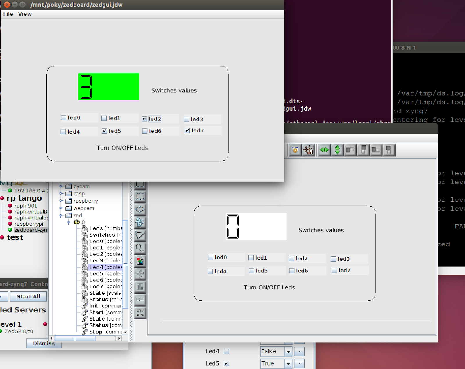Click the Stop command icon in tree

[85, 332]
